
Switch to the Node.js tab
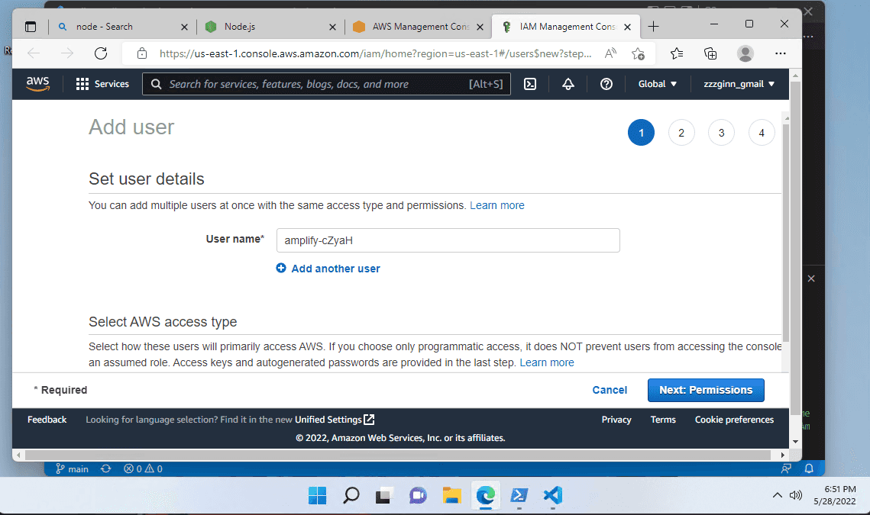(x=270, y=27)
